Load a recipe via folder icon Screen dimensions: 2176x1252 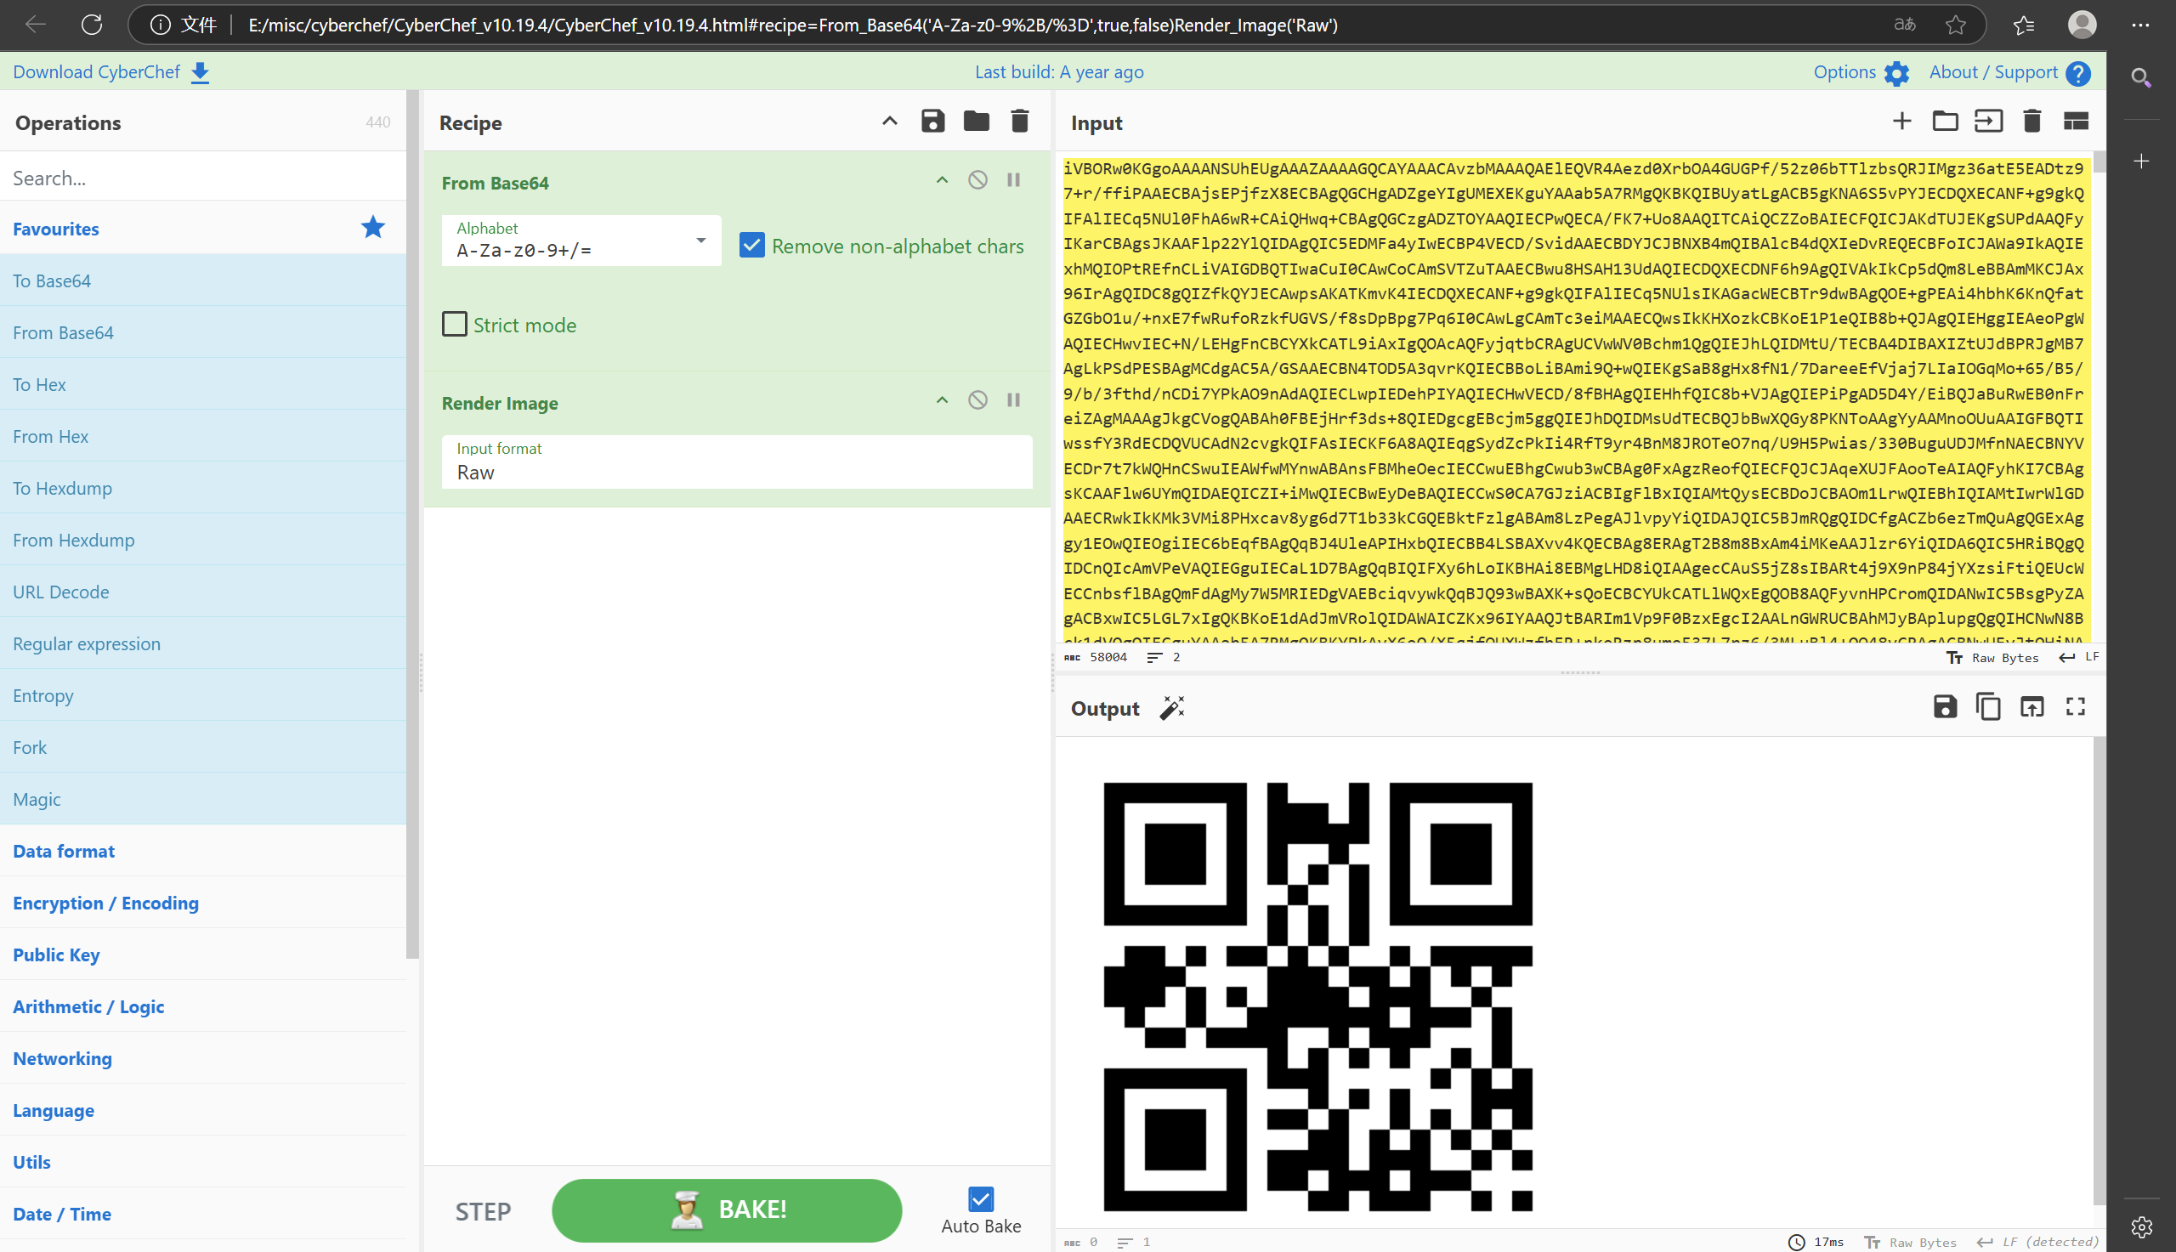pos(976,122)
